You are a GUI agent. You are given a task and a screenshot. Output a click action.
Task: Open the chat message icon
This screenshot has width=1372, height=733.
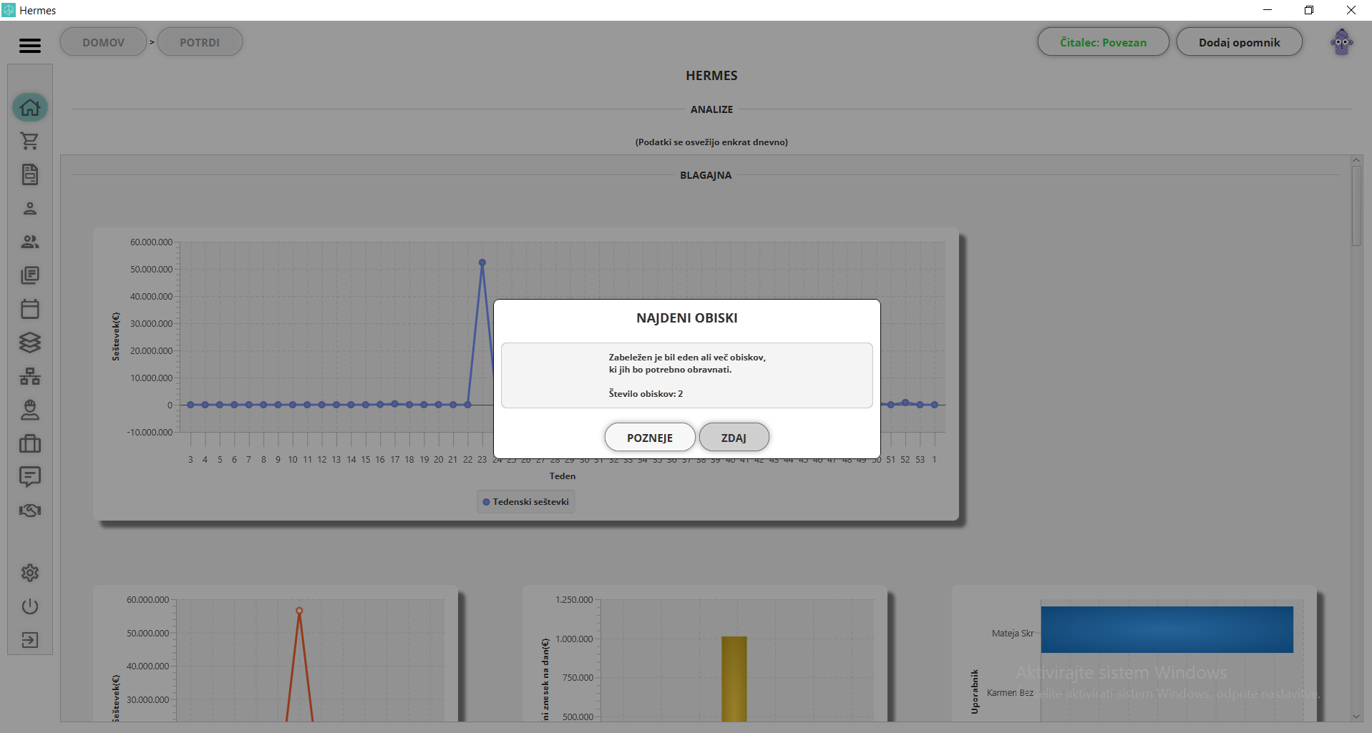coord(30,477)
